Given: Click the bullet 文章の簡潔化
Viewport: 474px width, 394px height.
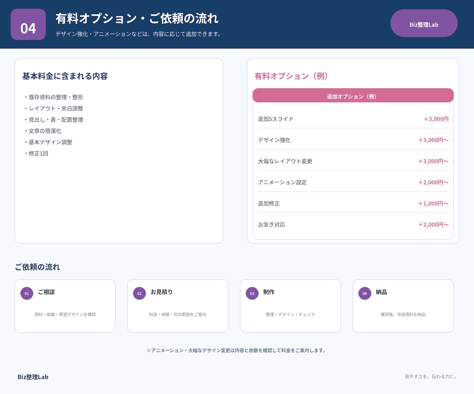Looking at the screenshot, I should tap(42, 131).
